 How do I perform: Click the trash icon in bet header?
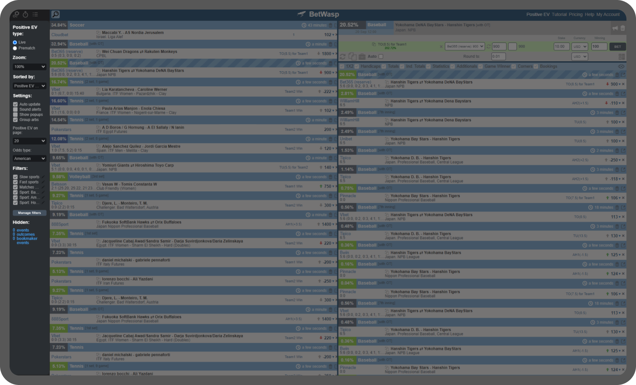click(x=622, y=28)
